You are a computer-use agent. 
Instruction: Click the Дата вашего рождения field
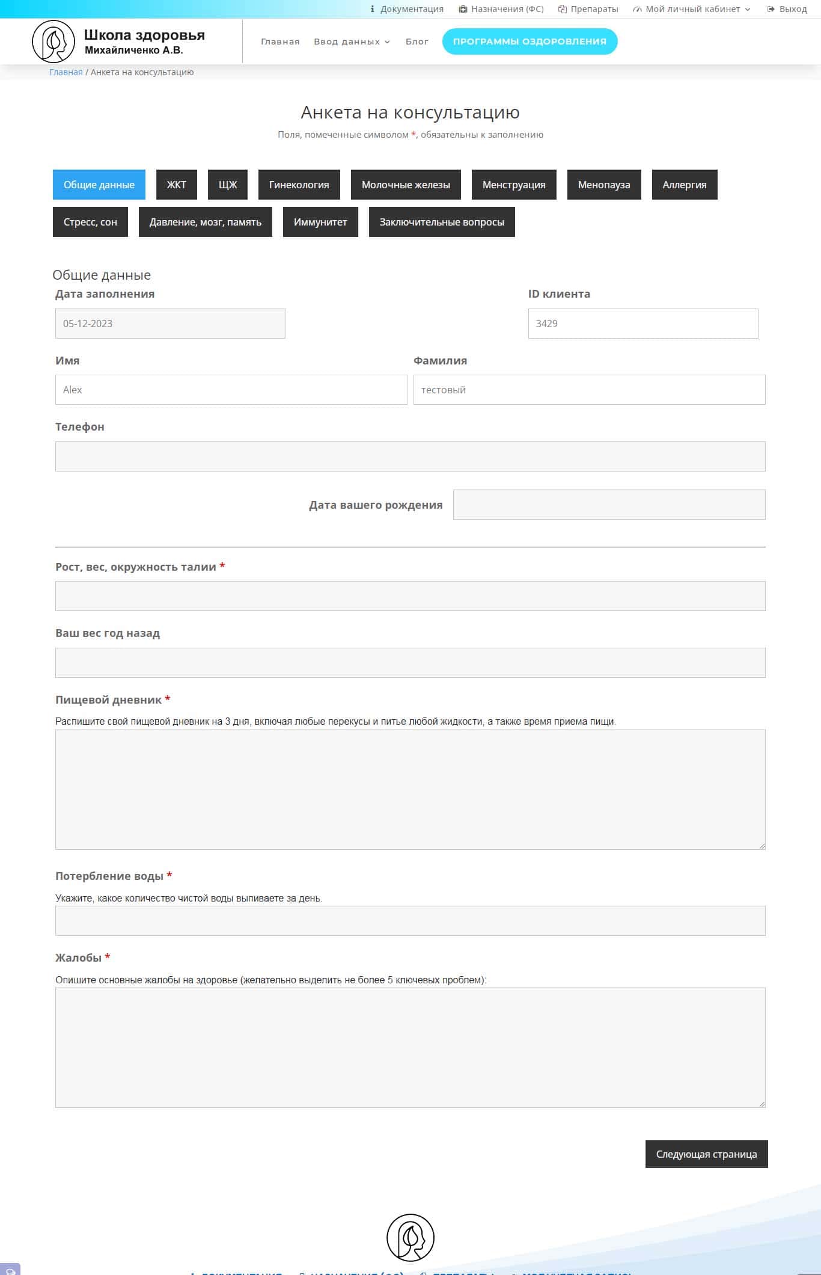click(609, 505)
